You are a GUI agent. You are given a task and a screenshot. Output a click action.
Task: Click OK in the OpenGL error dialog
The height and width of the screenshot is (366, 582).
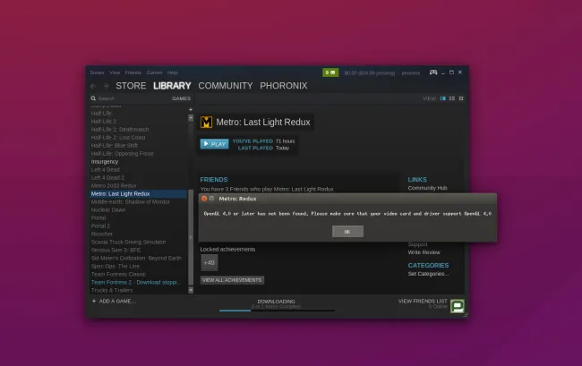click(x=347, y=232)
